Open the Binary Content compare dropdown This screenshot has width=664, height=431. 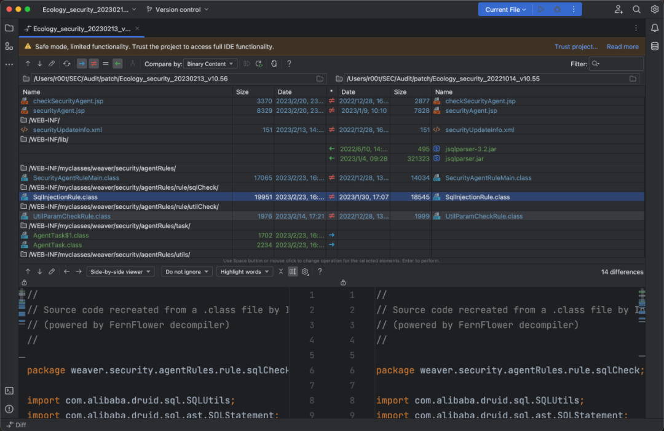tap(210, 64)
